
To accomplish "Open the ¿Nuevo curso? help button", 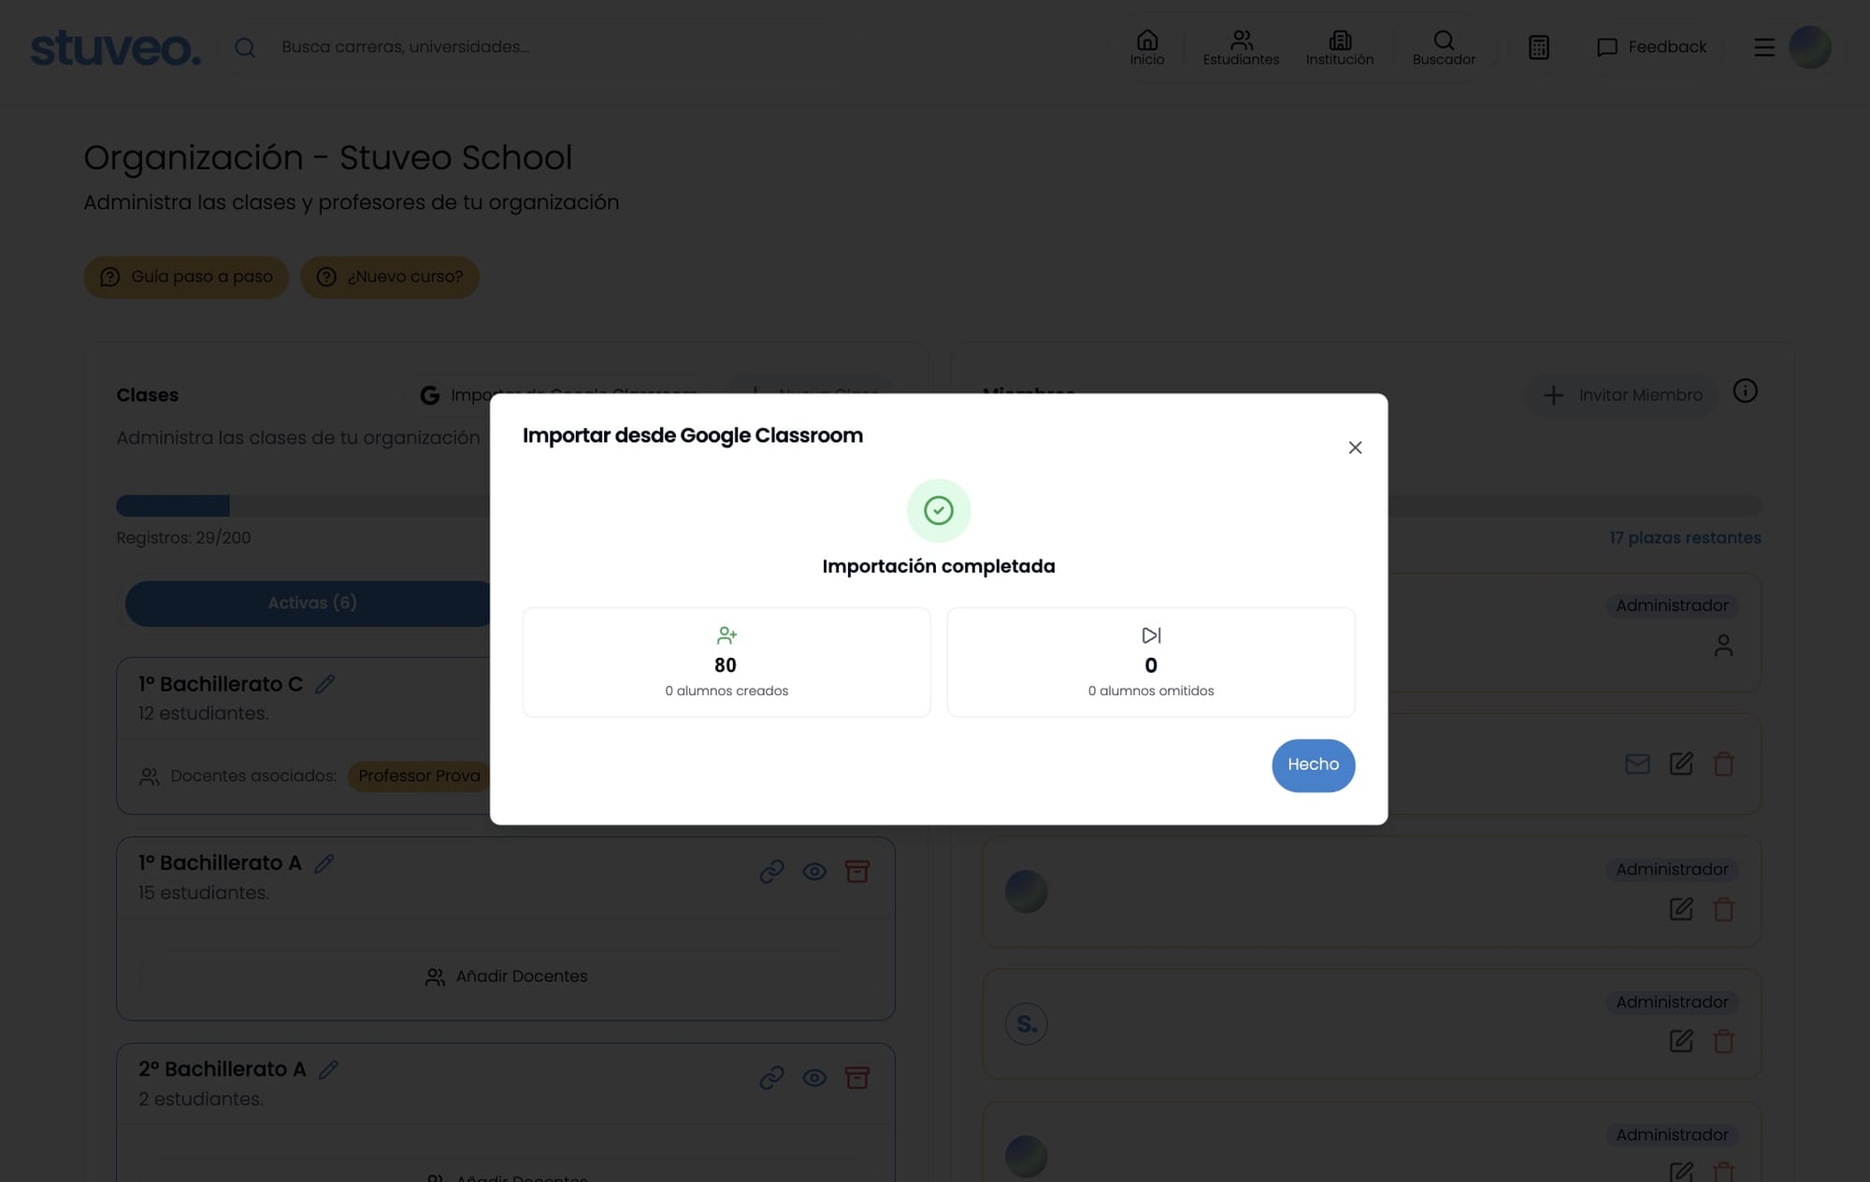I will coord(389,278).
